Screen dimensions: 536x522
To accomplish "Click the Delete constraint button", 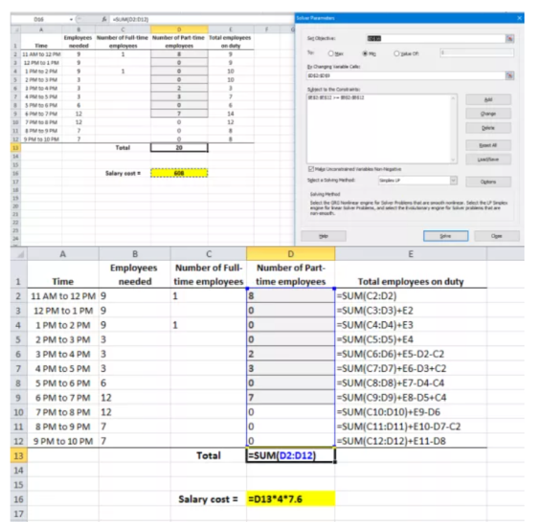I will pos(488,128).
